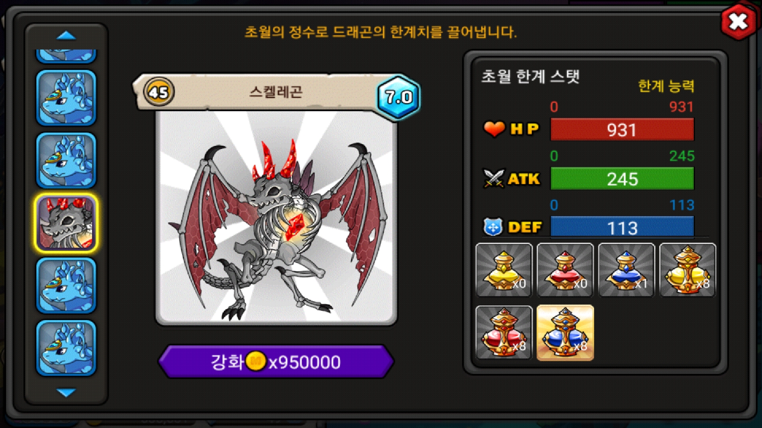Close the transcendence window with red X
This screenshot has height=428, width=762.
(x=738, y=22)
